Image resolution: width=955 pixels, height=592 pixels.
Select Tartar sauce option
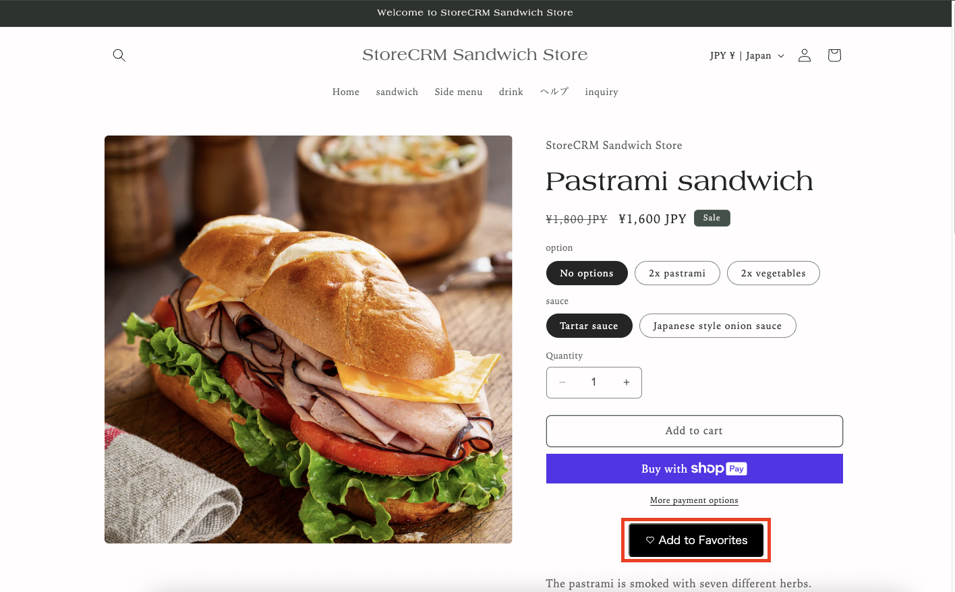[x=589, y=326]
